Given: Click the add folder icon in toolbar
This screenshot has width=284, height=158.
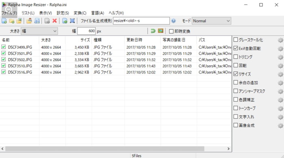Looking at the screenshot, I should 12,21.
